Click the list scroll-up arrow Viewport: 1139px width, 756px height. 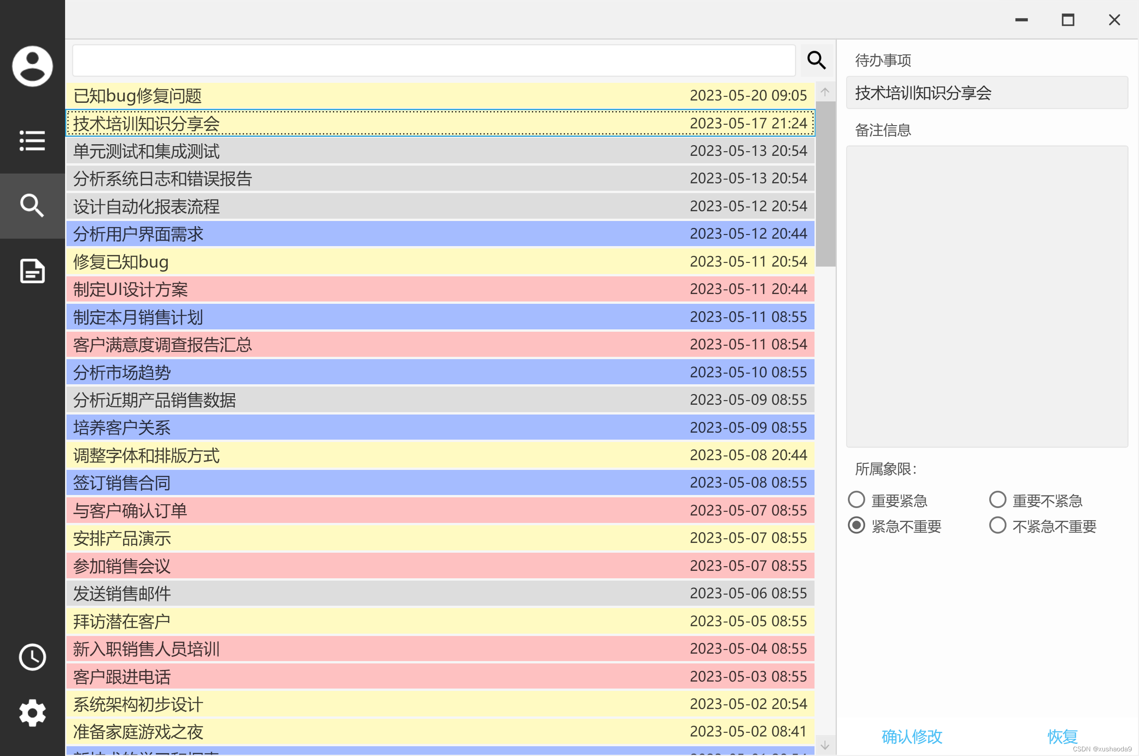(x=825, y=92)
